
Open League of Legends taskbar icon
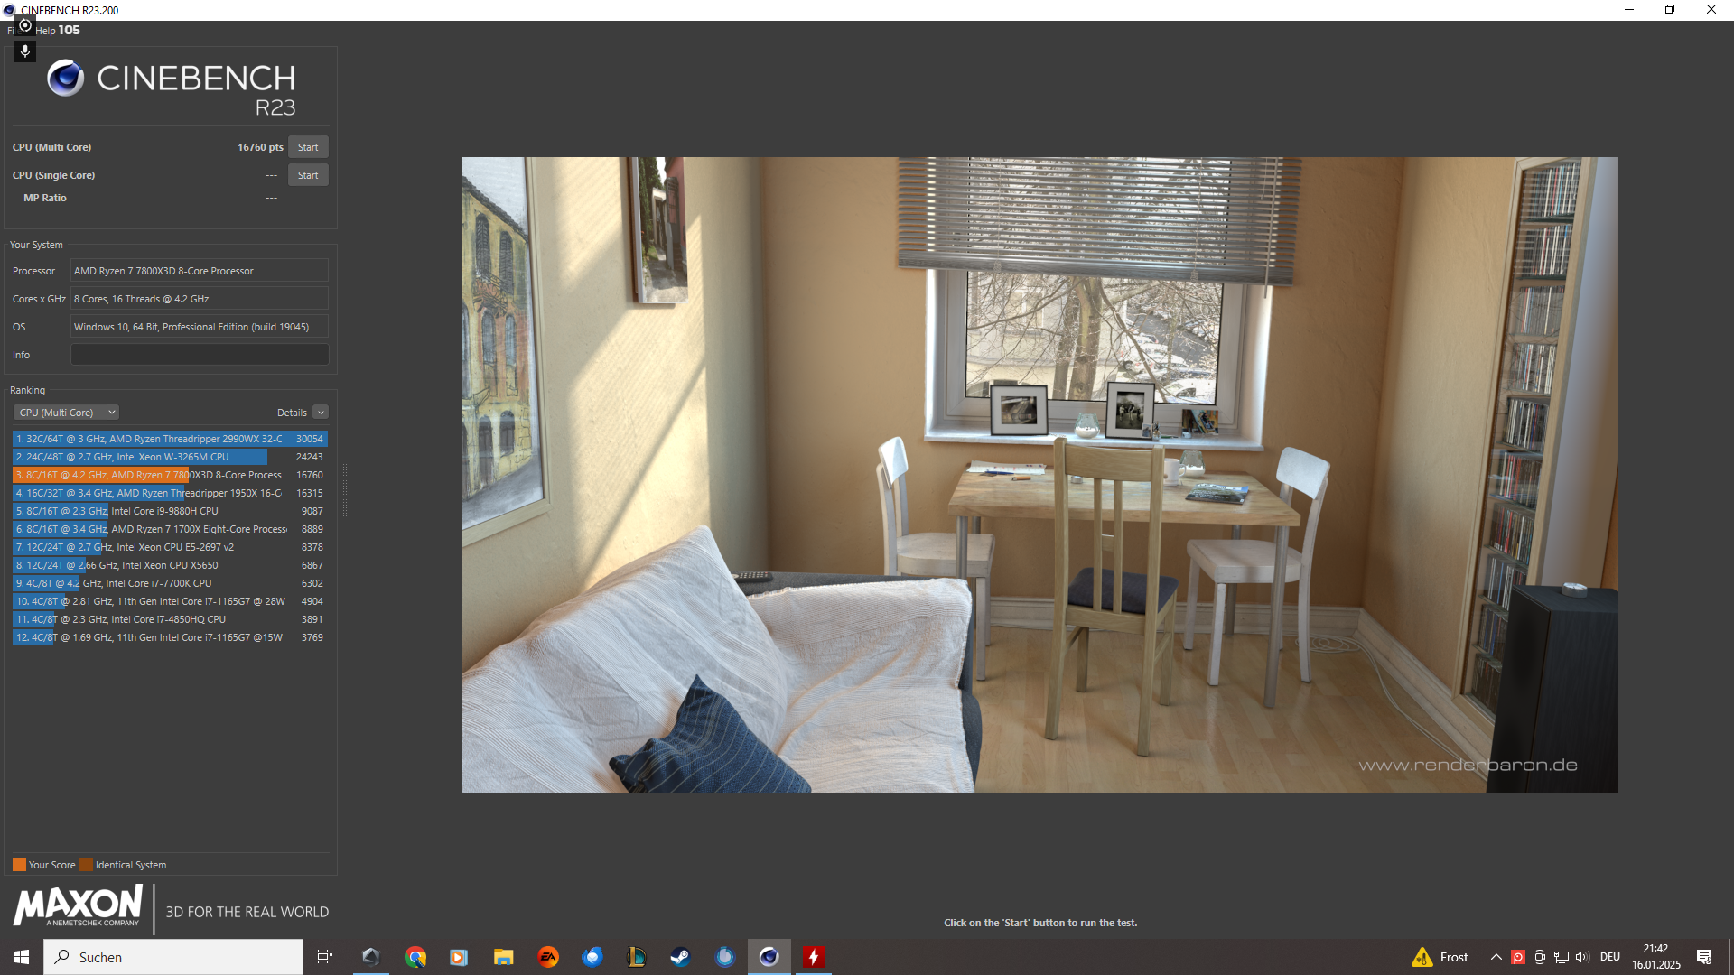(636, 957)
